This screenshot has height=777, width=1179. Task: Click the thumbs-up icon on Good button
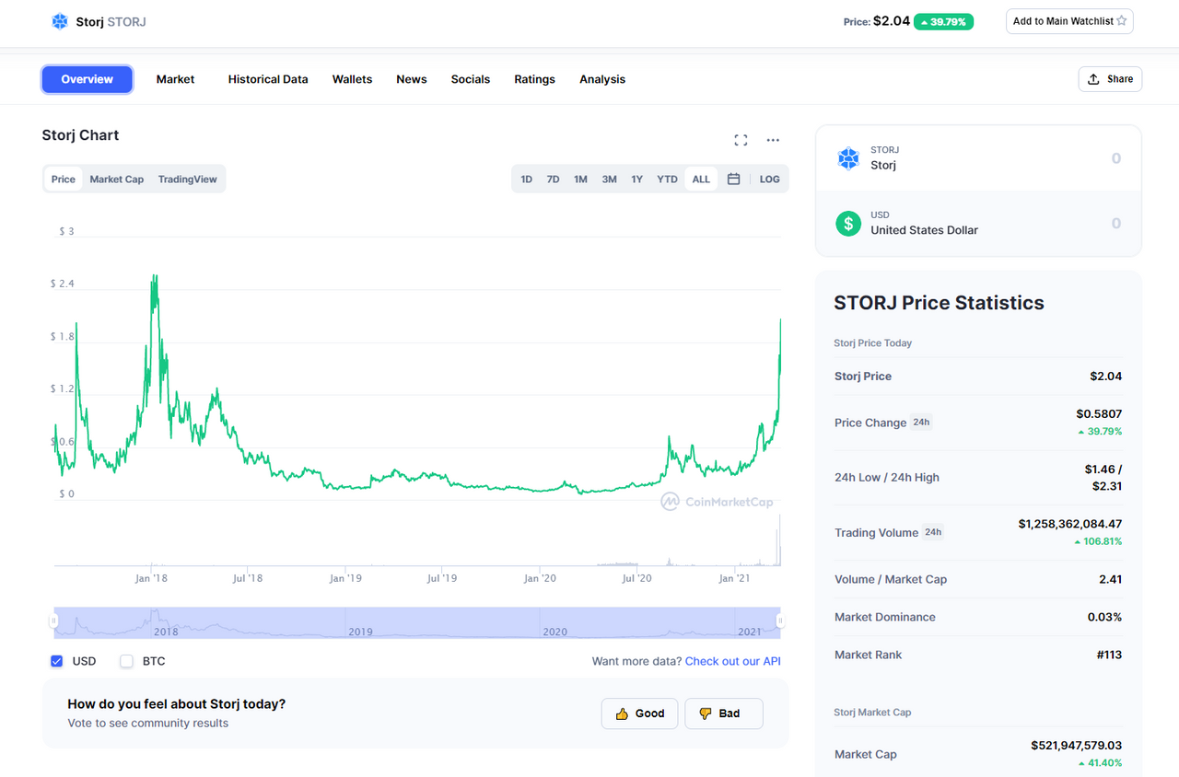click(x=622, y=713)
